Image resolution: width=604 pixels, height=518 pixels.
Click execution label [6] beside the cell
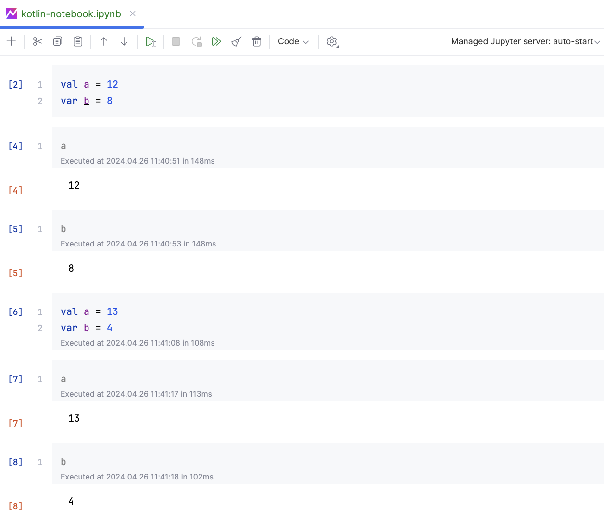click(15, 311)
